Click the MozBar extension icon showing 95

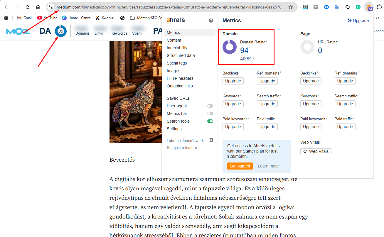305,7
